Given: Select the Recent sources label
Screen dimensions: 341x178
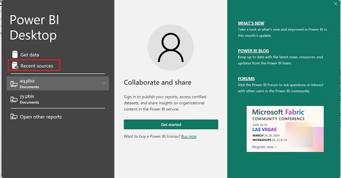Looking at the screenshot, I should coord(37,66).
